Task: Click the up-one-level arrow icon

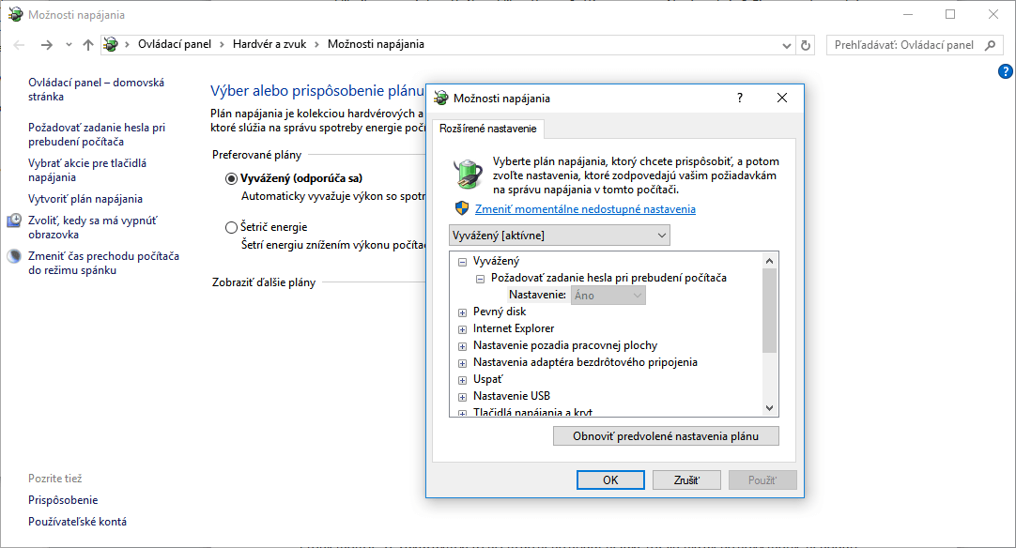Action: 88,45
